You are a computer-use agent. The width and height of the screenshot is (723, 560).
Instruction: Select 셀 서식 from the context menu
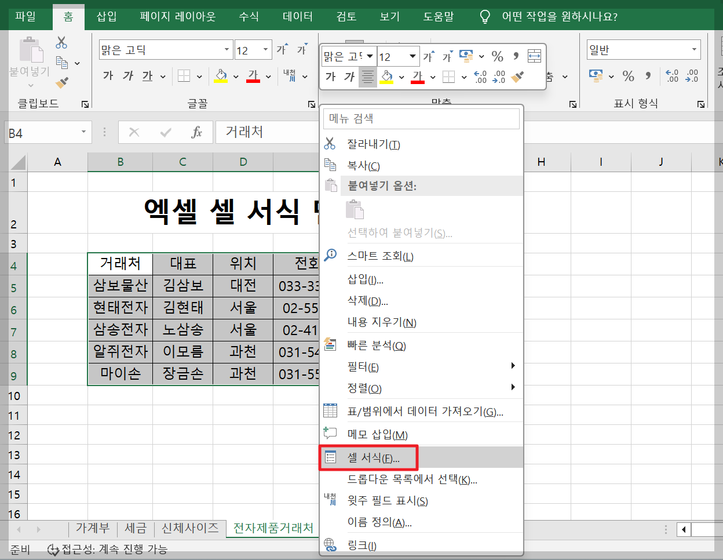[371, 457]
